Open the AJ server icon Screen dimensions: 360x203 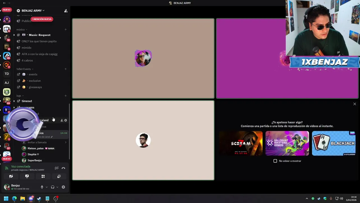click(7, 83)
